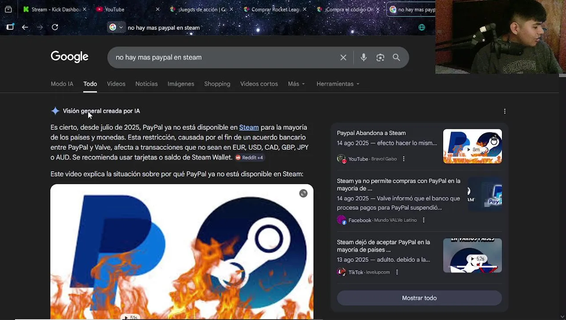Viewport: 566px width, 320px height.
Task: Close the Comprar Rocket League tab
Action: [304, 9]
